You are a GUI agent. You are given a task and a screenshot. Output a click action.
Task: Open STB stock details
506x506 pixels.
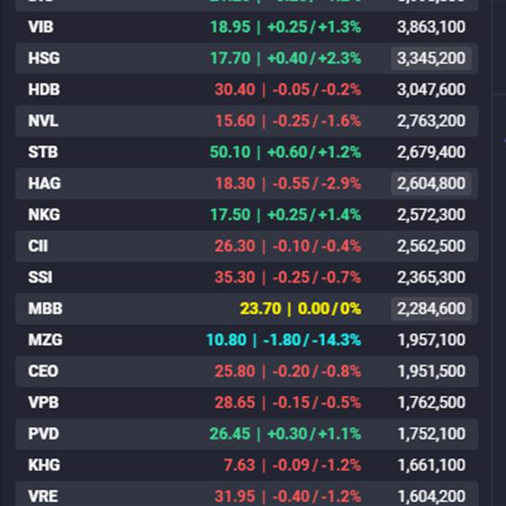coord(43,152)
